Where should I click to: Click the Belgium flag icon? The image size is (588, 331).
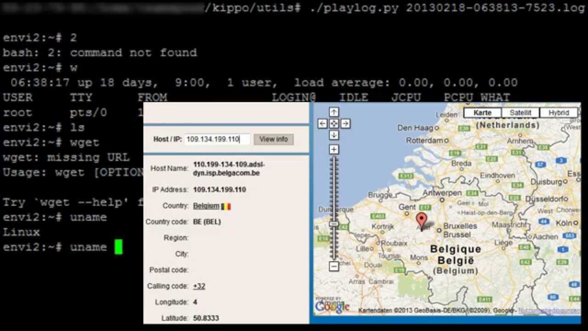tap(226, 206)
